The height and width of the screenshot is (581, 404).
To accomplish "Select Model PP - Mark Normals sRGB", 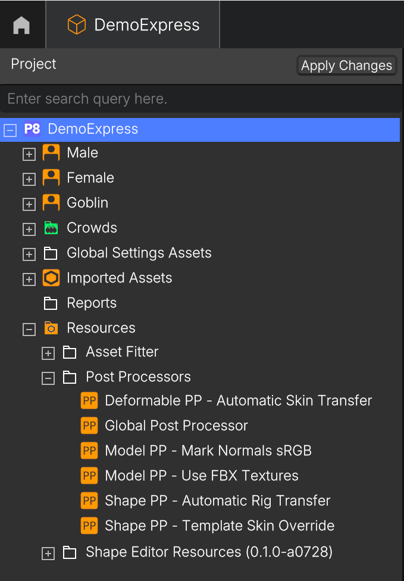I will [x=208, y=450].
